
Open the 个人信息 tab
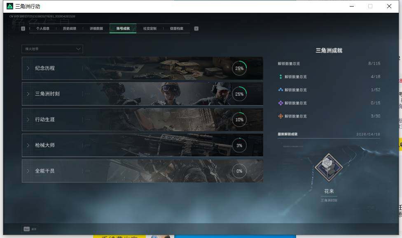pyautogui.click(x=43, y=28)
